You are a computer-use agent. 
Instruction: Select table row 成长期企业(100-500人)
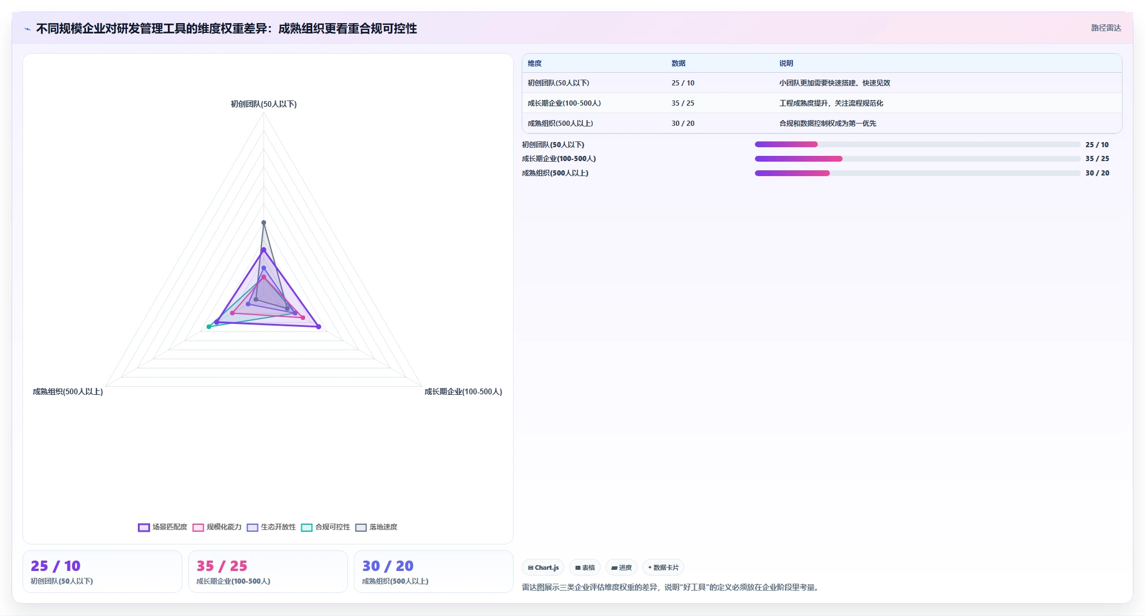822,103
